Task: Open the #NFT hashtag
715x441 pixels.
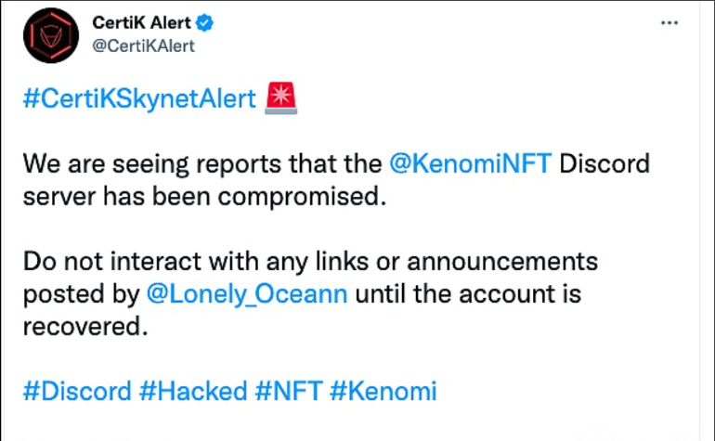Action: (x=287, y=391)
